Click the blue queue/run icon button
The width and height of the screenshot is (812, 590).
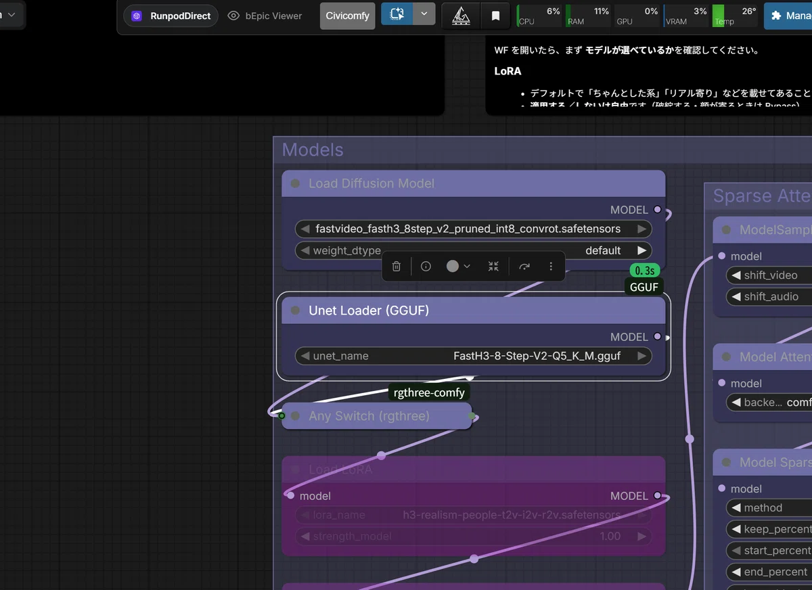[x=397, y=14]
